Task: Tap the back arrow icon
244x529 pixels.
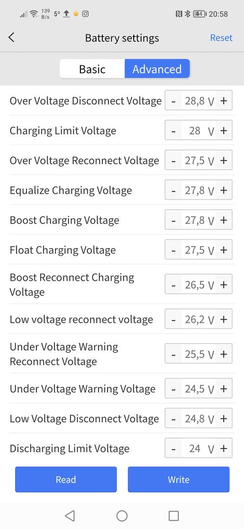Action: (11, 37)
